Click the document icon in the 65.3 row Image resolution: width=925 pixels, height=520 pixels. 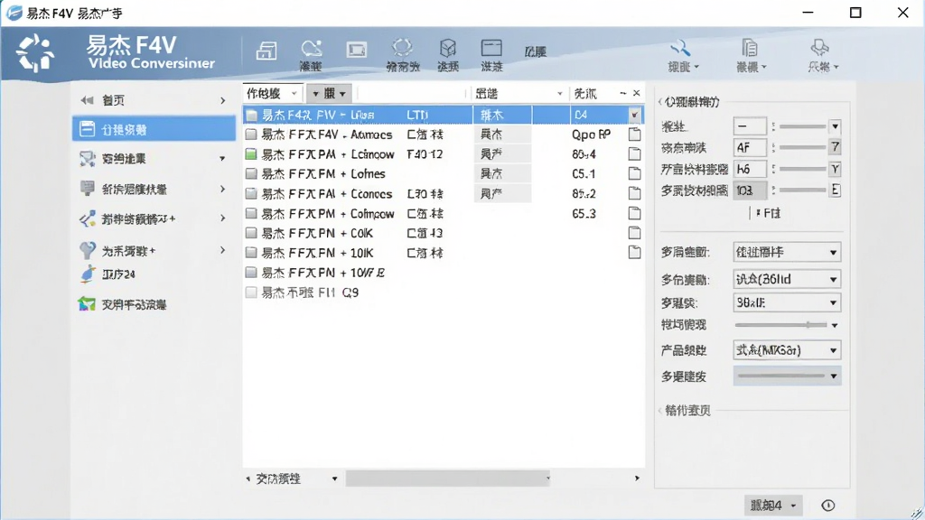pyautogui.click(x=634, y=213)
